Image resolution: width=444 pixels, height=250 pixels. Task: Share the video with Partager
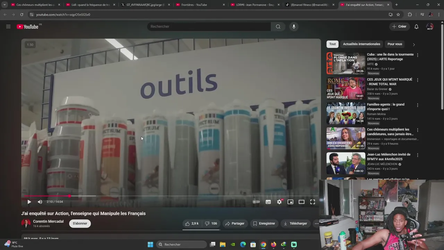[235, 224]
